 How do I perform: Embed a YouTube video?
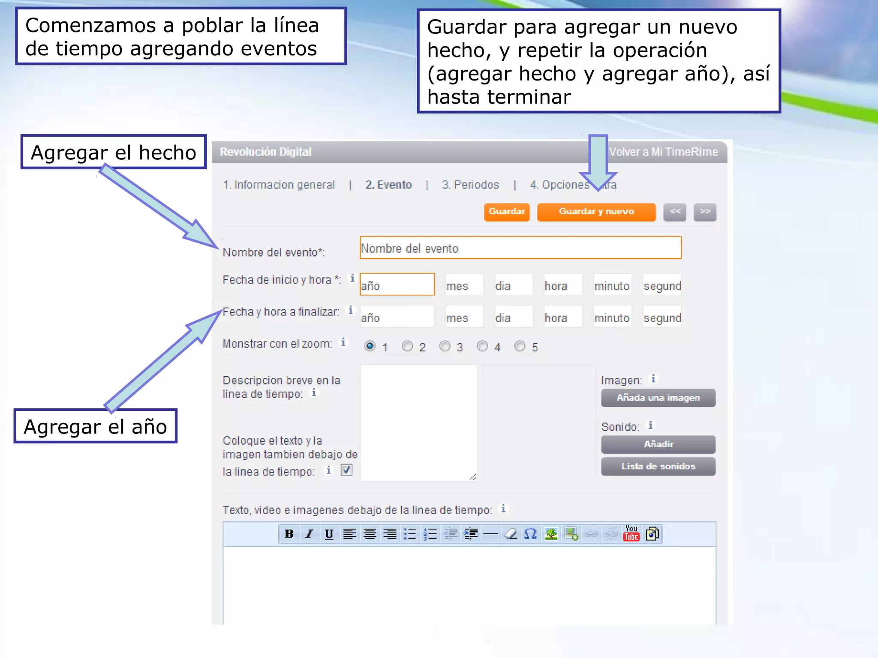(631, 534)
